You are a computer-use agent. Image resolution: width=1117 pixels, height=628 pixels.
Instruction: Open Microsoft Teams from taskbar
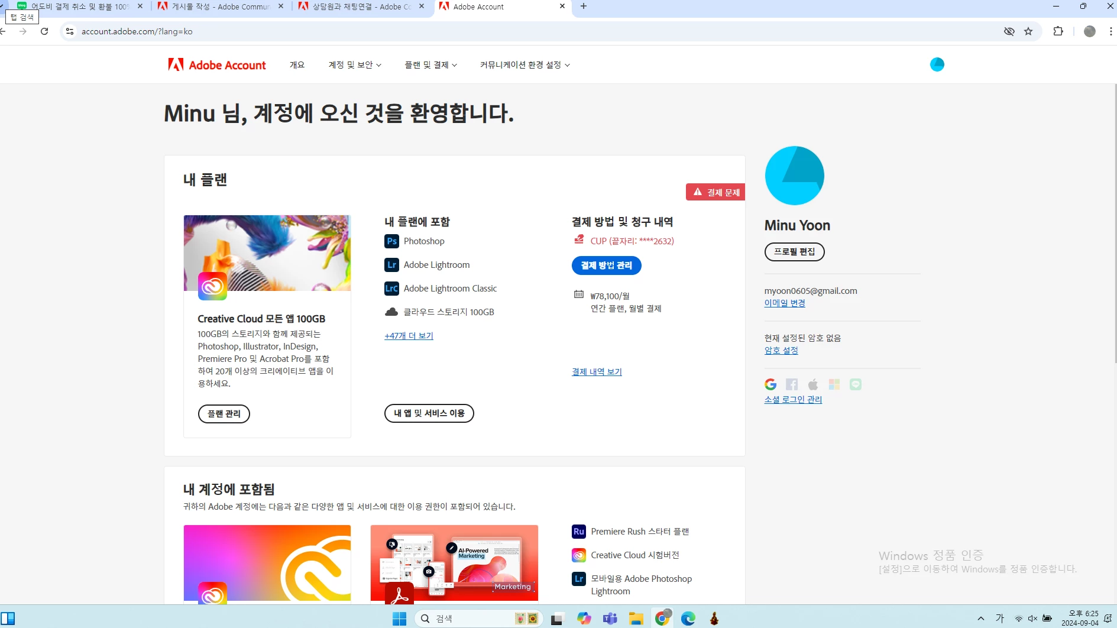[x=610, y=619]
